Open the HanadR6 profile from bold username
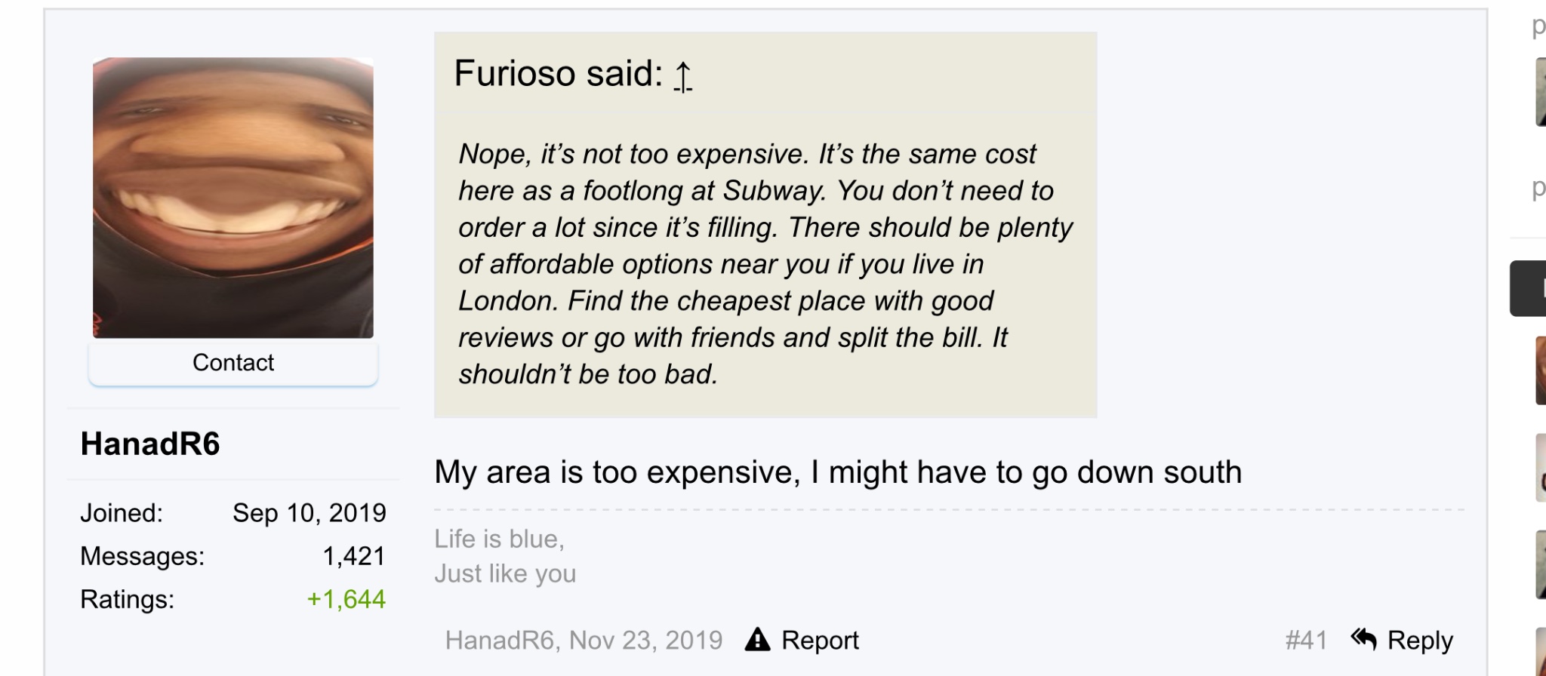Image resolution: width=1546 pixels, height=676 pixels. click(150, 444)
